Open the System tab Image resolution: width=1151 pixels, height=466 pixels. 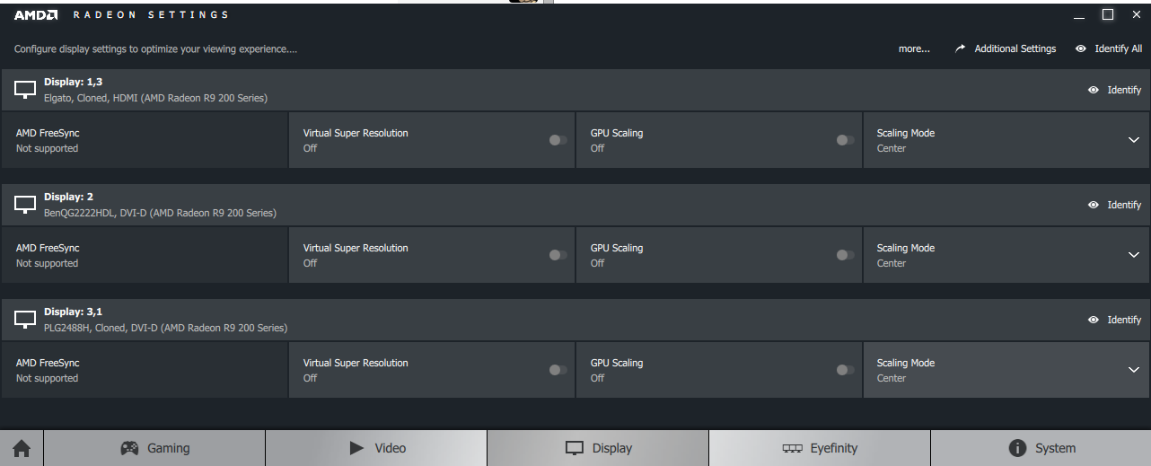pyautogui.click(x=1041, y=448)
